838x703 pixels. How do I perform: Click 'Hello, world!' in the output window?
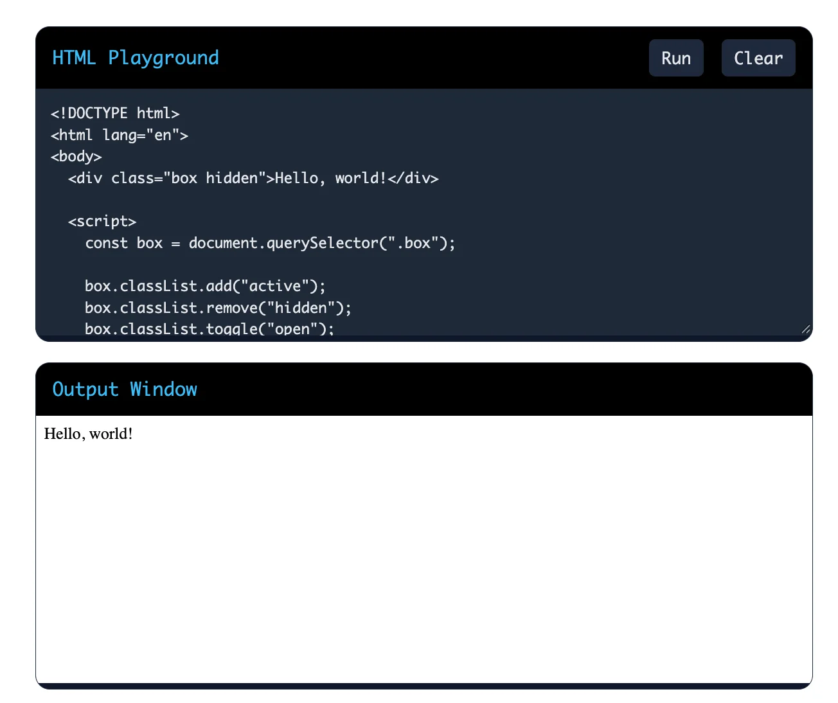89,434
